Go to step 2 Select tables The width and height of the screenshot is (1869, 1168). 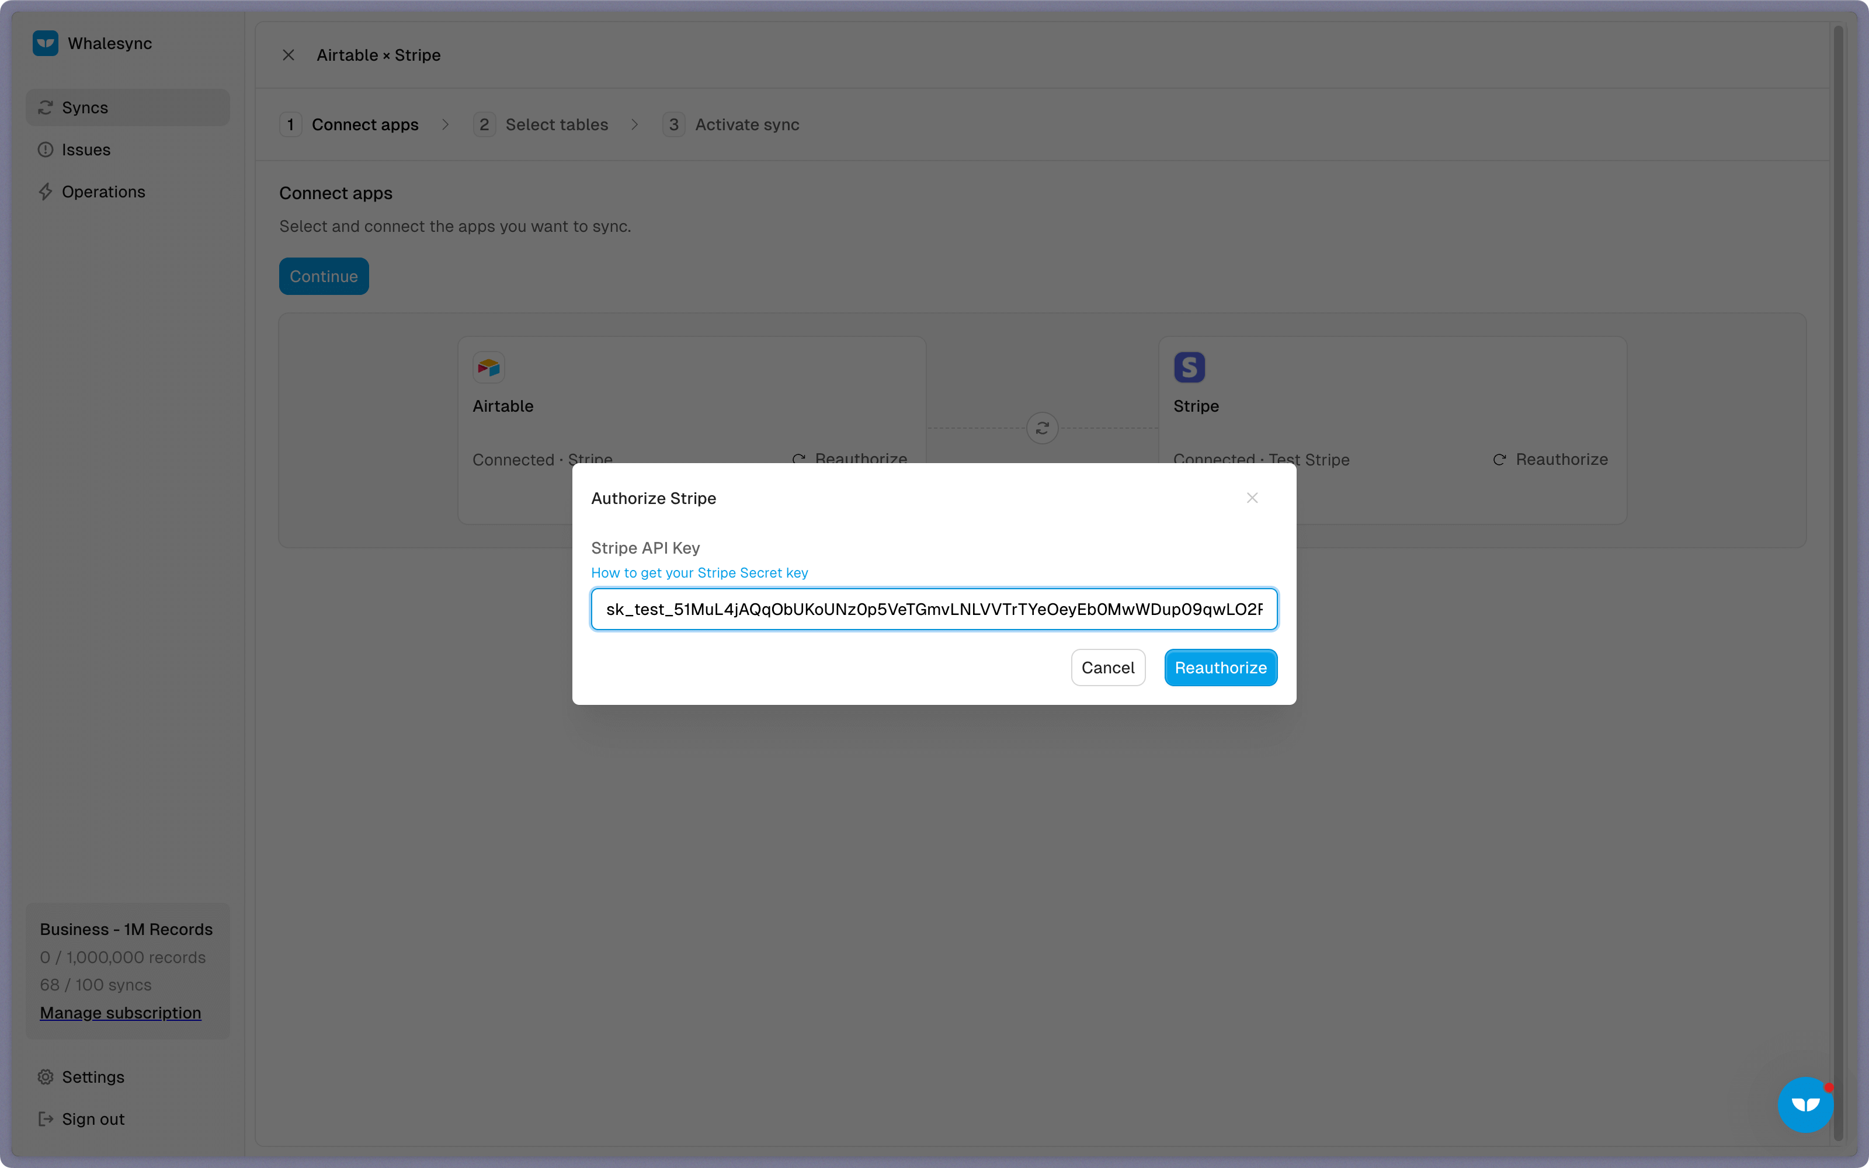click(x=541, y=124)
